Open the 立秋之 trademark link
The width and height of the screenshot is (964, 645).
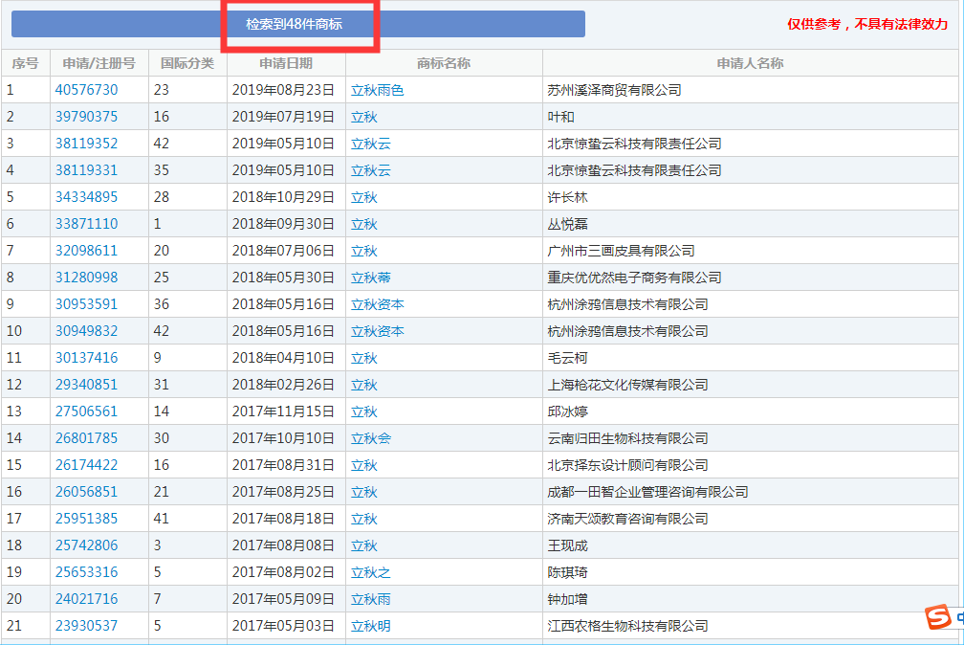pyautogui.click(x=370, y=572)
